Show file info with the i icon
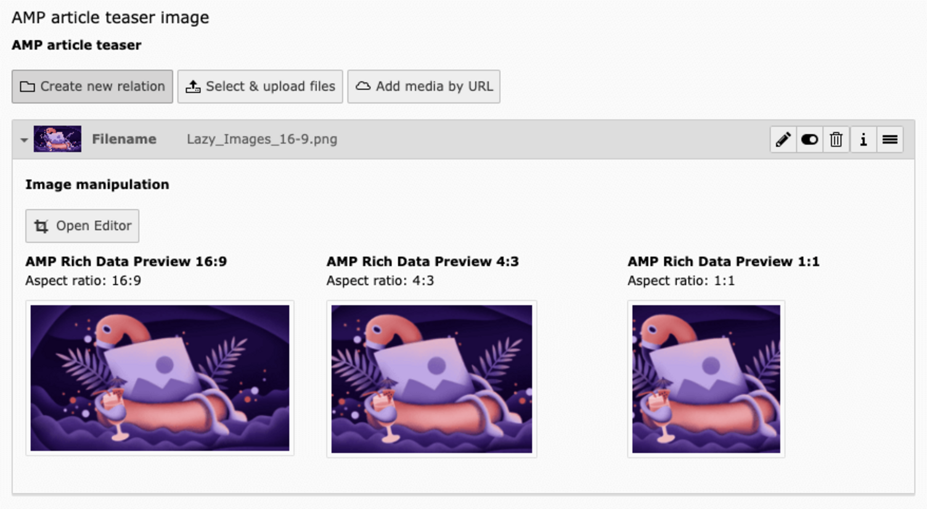 point(863,140)
